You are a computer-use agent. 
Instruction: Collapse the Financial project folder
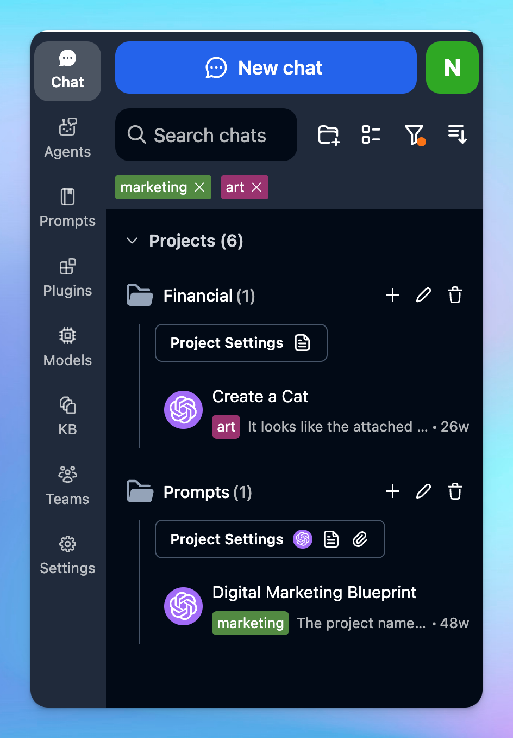[140, 296]
